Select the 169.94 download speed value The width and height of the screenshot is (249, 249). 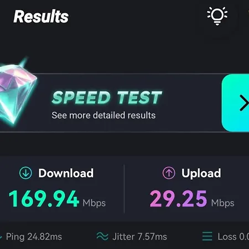[x=44, y=199]
